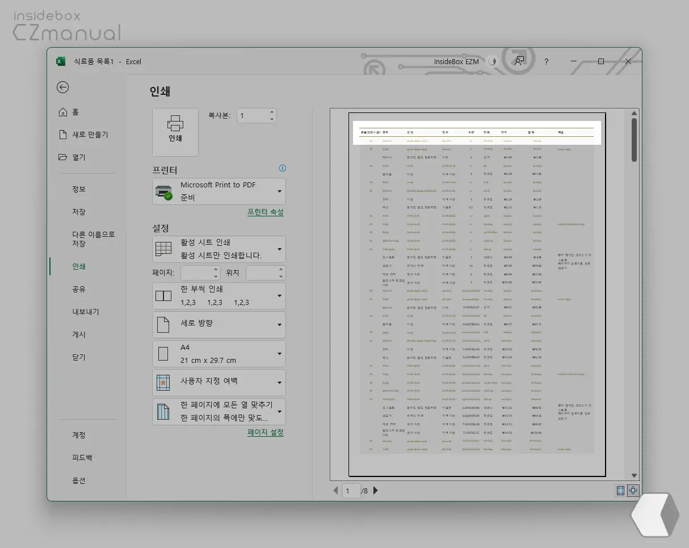689x548 pixels.
Task: Expand the portrait orientation dropdown
Action: pos(219,324)
